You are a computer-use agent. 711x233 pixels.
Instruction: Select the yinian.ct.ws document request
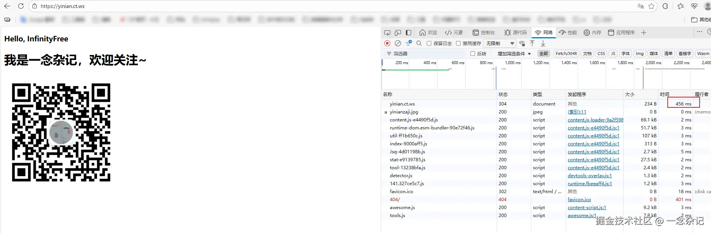pyautogui.click(x=546, y=104)
